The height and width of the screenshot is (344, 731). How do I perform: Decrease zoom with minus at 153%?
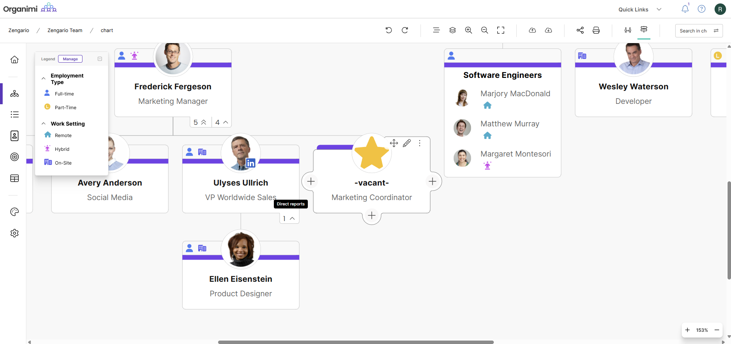[x=717, y=330]
